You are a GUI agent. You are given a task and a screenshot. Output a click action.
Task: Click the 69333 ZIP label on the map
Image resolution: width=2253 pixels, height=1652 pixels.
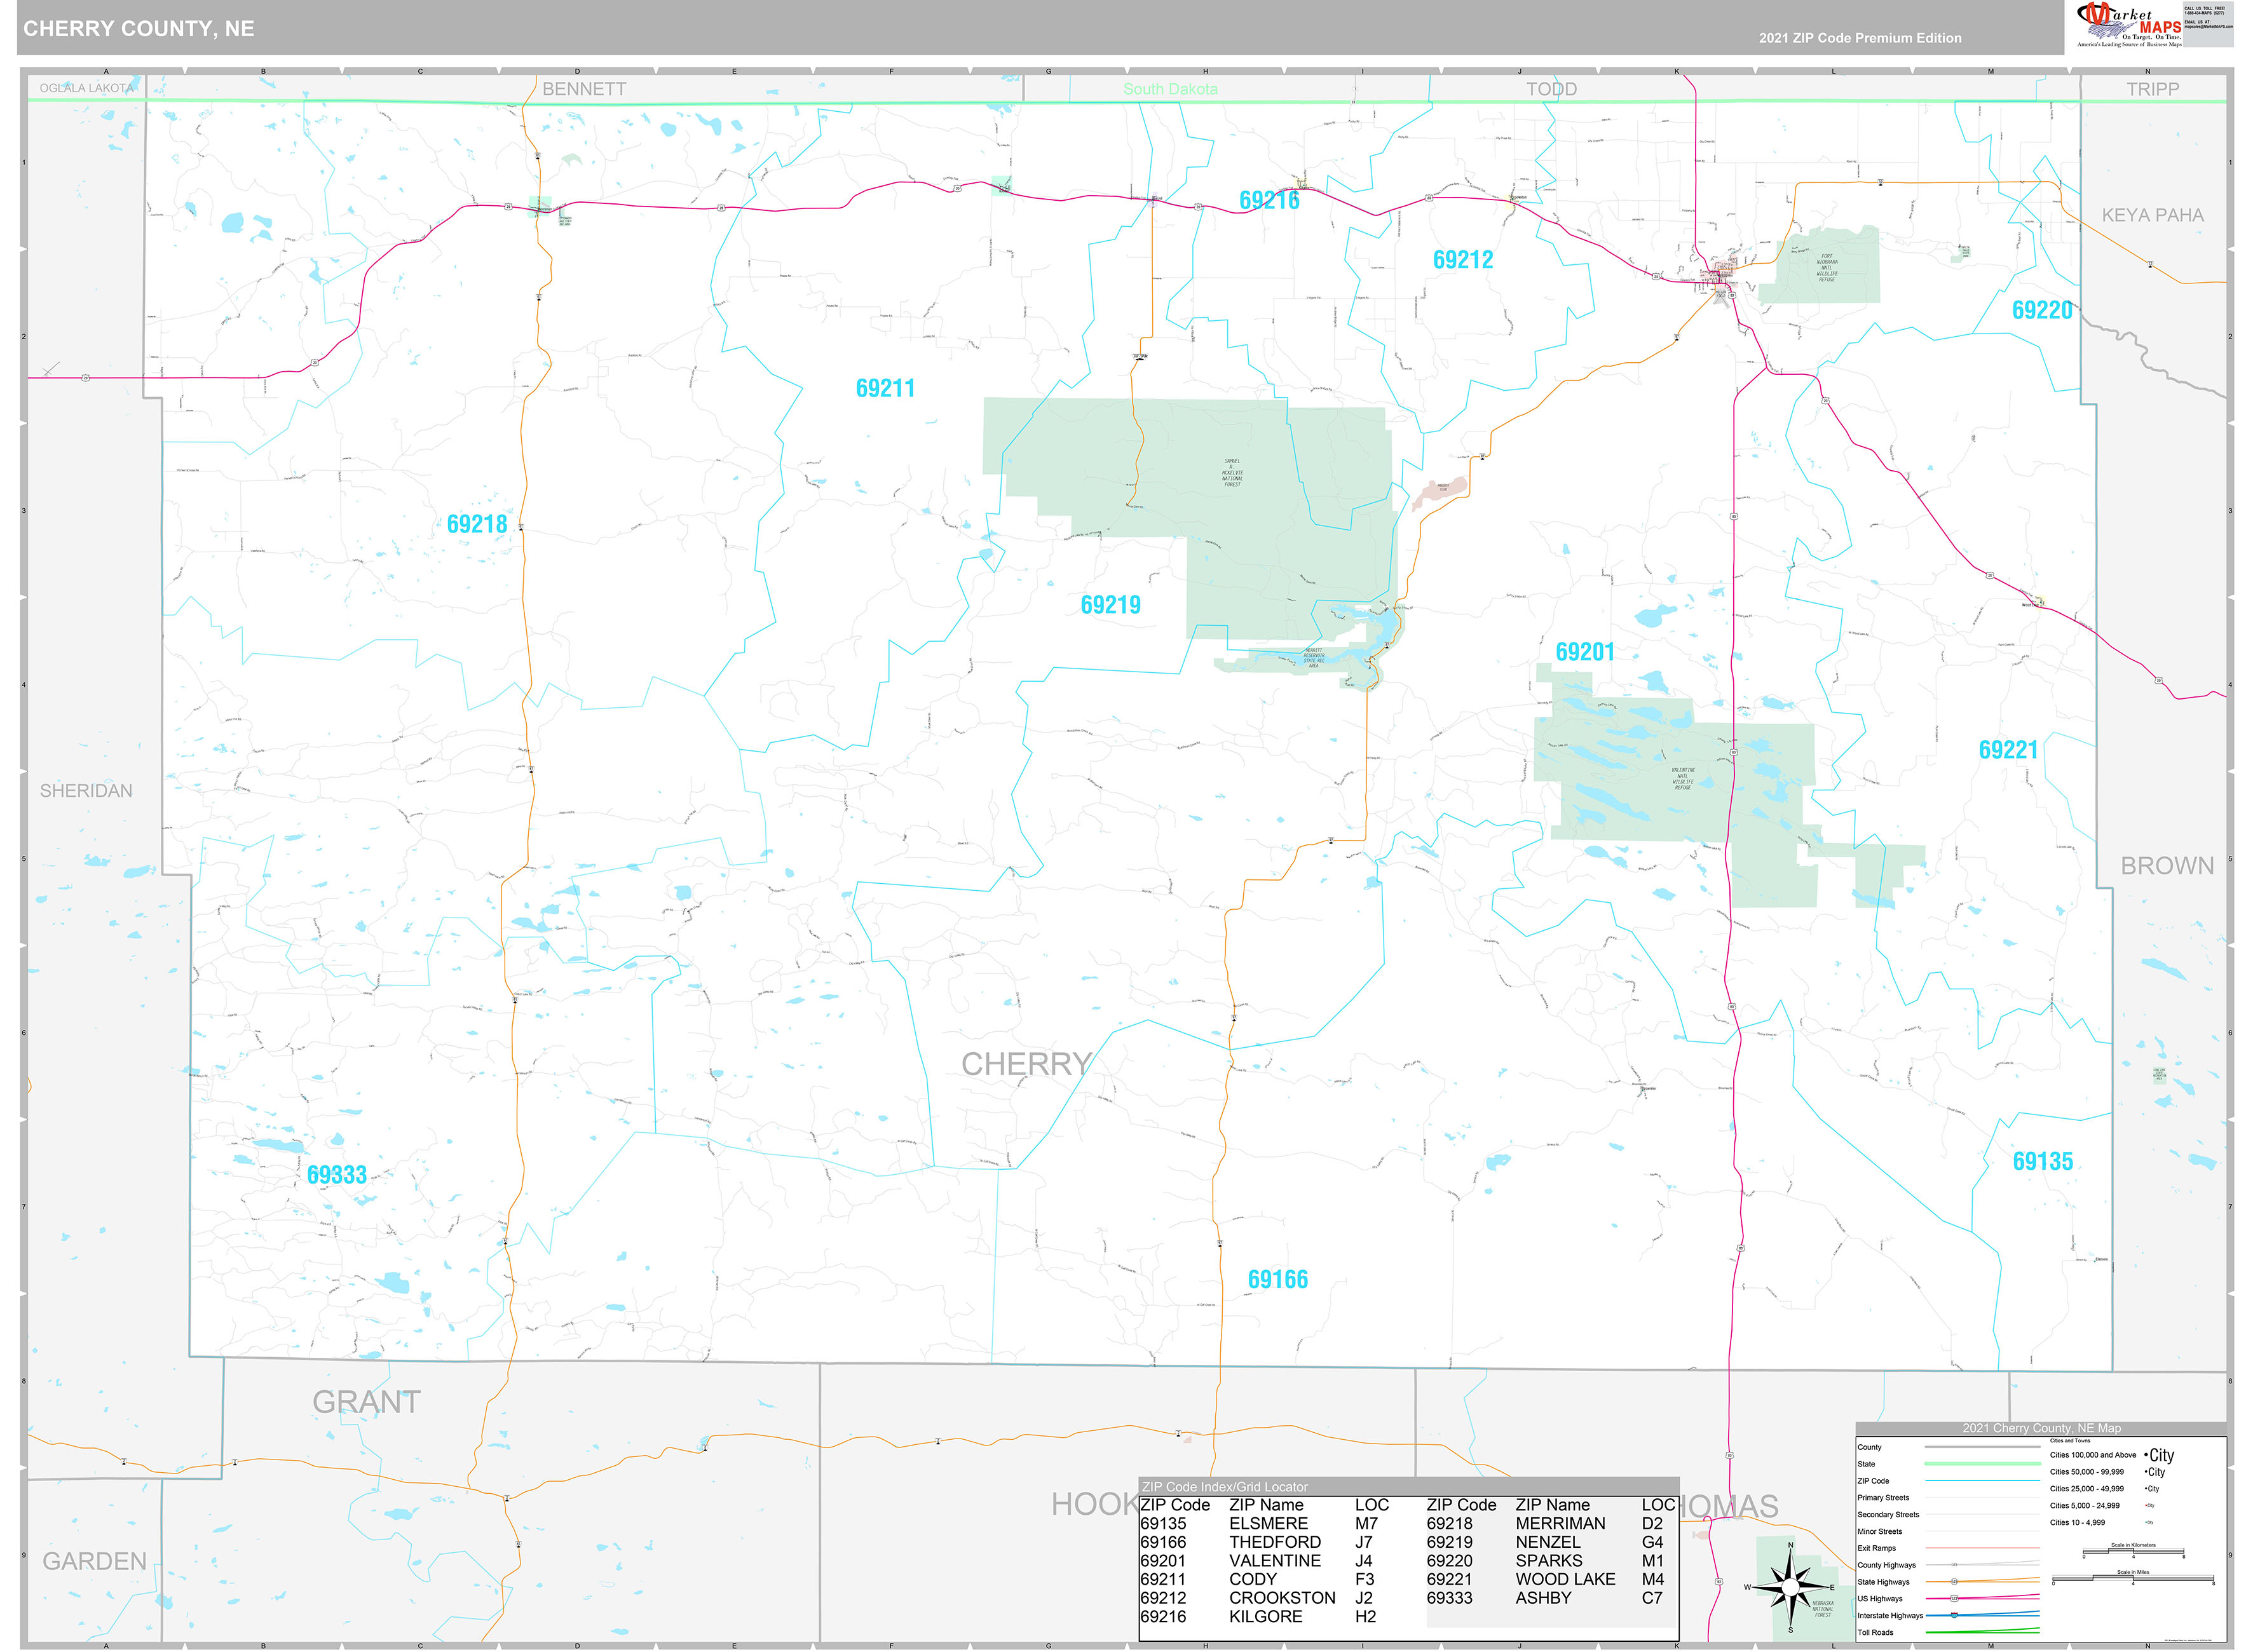337,1175
